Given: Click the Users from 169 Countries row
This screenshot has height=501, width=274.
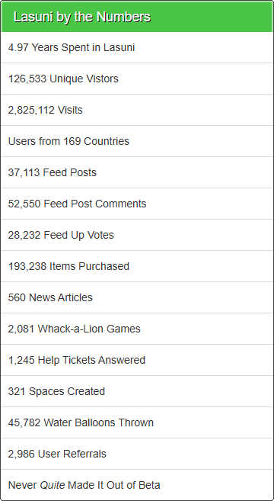Looking at the screenshot, I should (137, 141).
